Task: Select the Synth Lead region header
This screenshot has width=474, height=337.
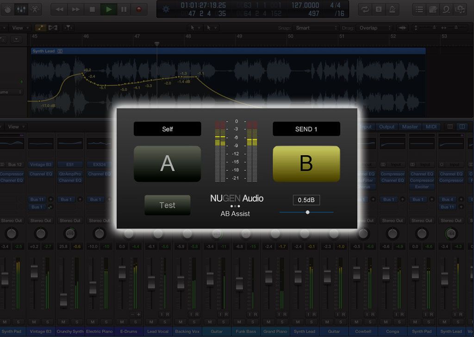Action: [x=228, y=51]
